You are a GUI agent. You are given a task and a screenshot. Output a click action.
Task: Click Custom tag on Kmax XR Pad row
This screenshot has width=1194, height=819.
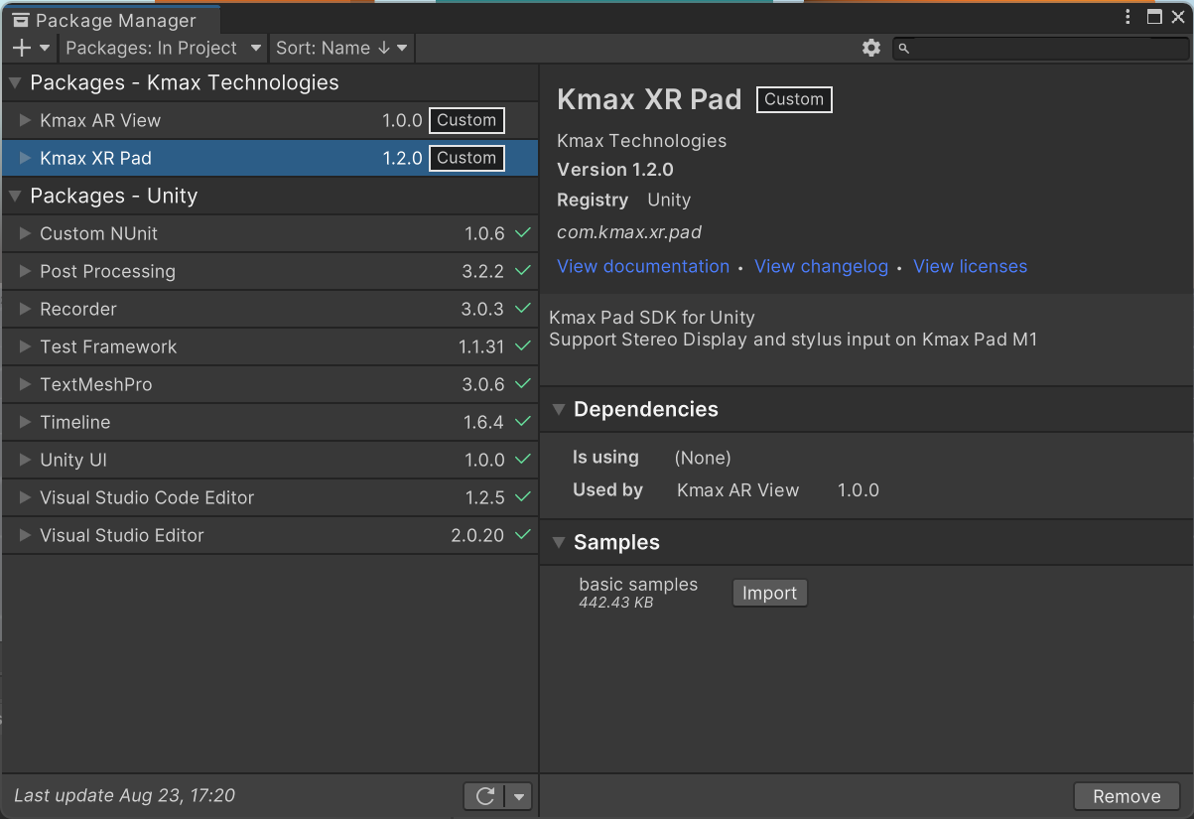466,158
